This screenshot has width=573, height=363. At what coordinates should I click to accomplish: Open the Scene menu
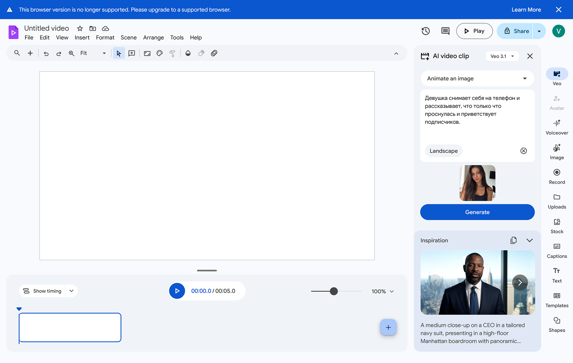tap(129, 38)
